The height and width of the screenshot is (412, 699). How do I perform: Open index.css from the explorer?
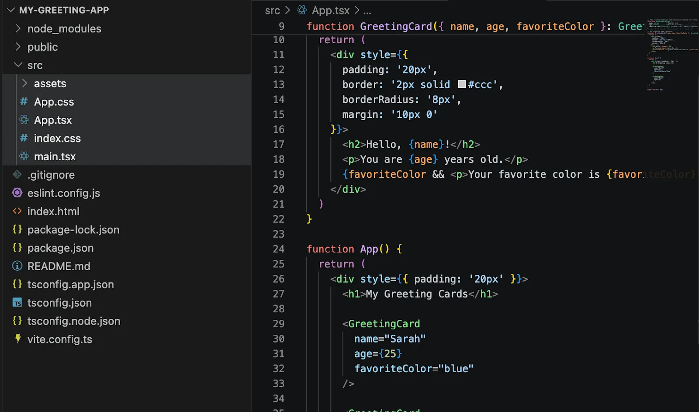[57, 138]
